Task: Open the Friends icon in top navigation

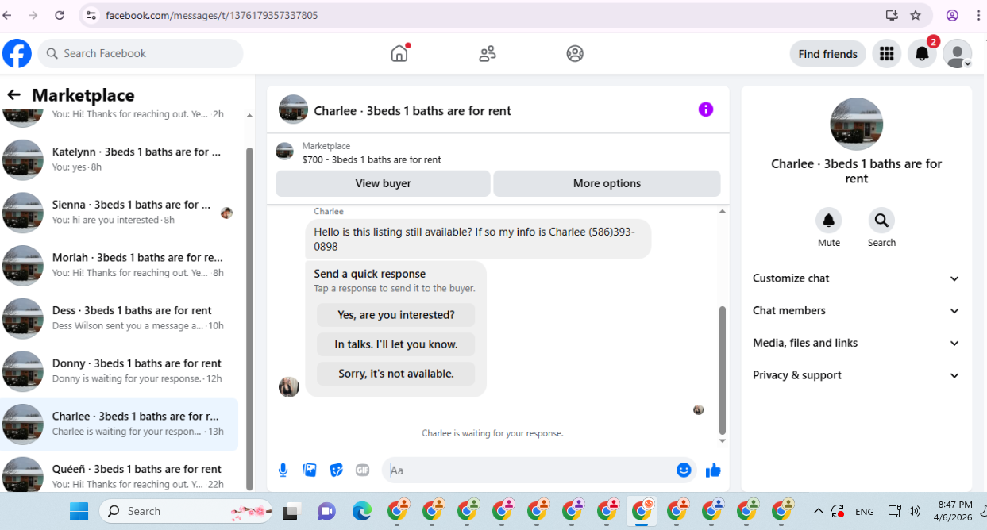Action: click(488, 54)
